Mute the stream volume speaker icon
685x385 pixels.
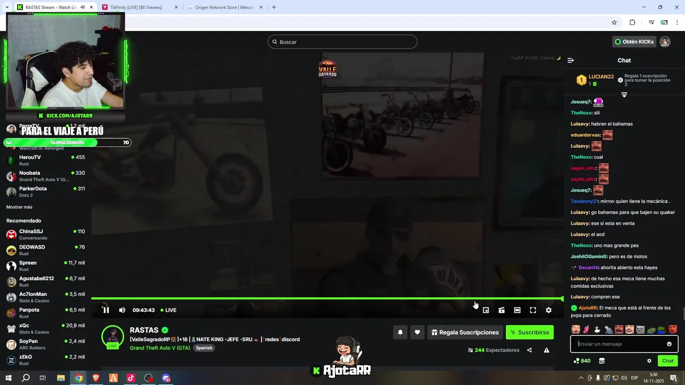[122, 310]
